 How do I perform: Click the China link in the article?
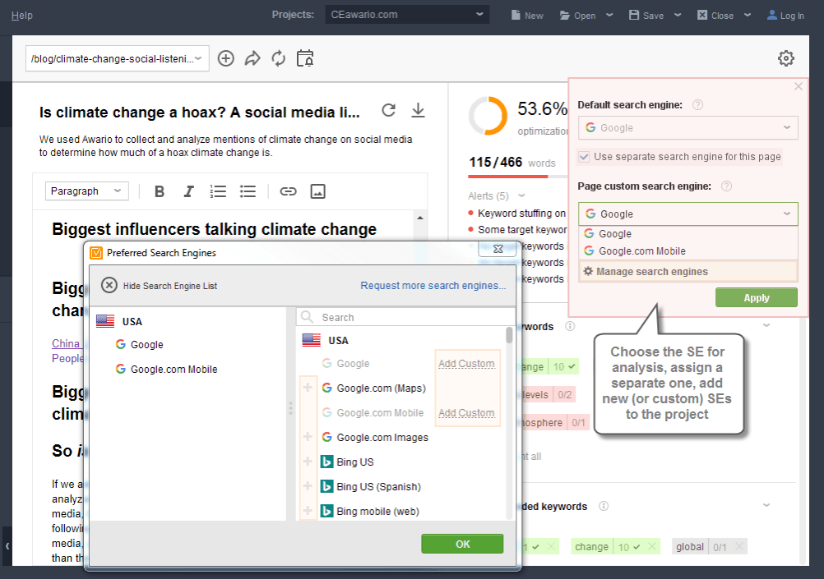66,343
